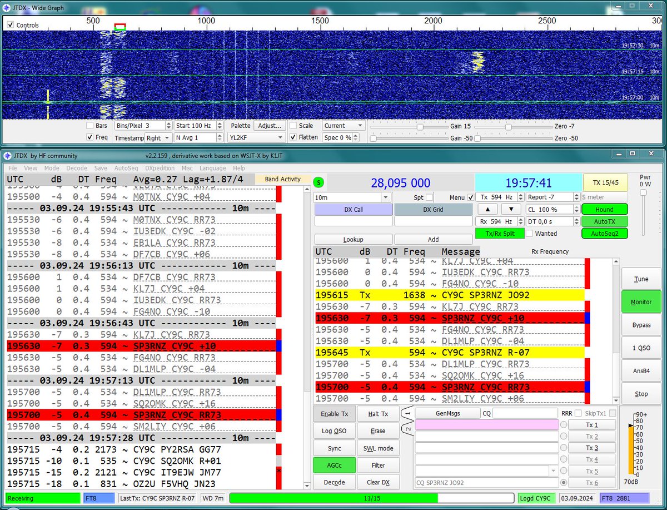Click the CQ direction input field
The image size is (667, 510).
click(525, 413)
